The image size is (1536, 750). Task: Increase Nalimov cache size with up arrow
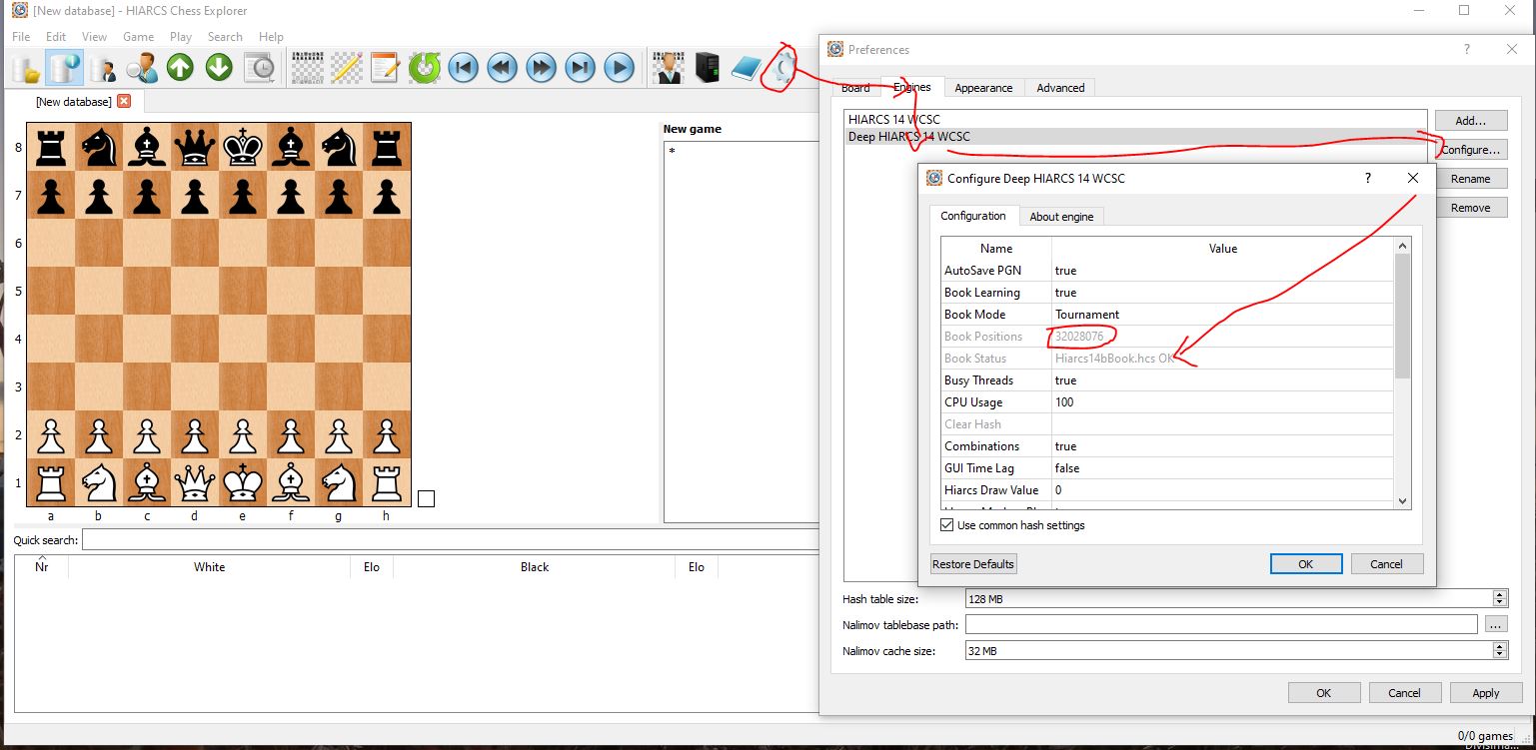1499,646
